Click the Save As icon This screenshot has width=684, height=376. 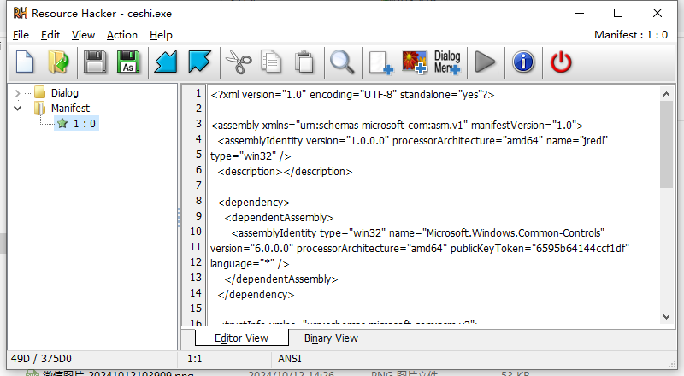click(127, 62)
